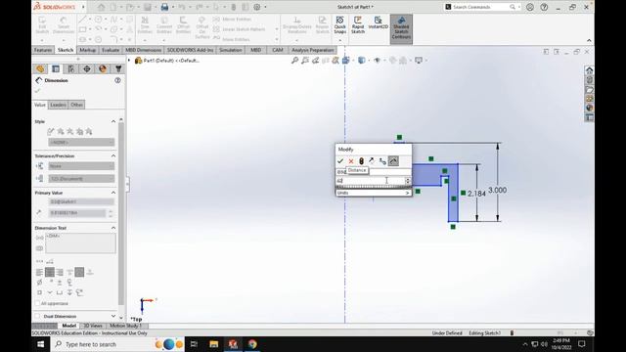
Task: Toggle Rapid Sketch mode
Action: (x=358, y=25)
